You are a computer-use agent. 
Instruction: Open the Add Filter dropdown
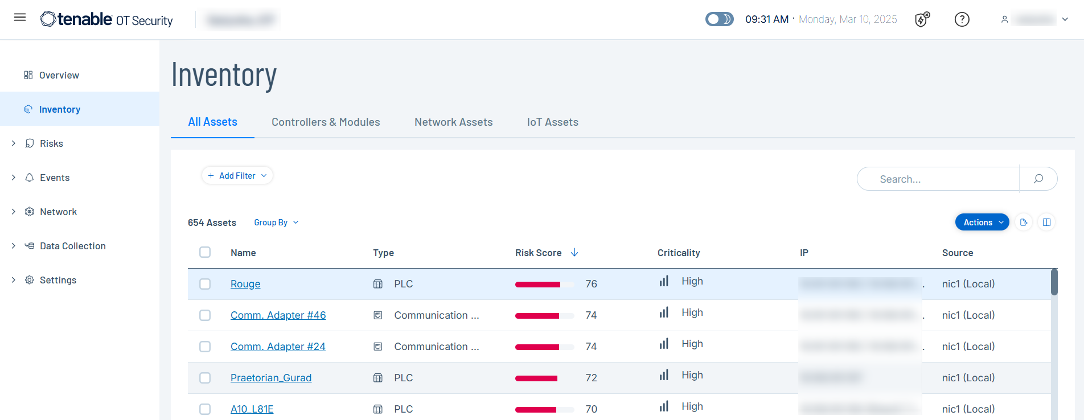coord(237,176)
